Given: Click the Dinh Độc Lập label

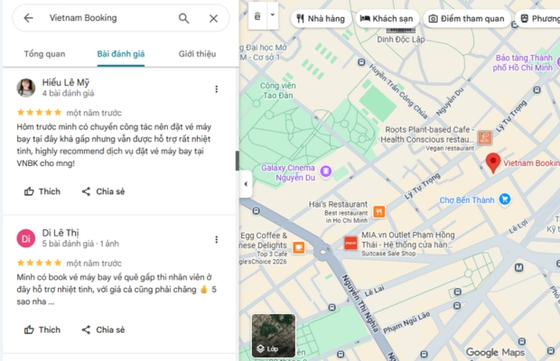Looking at the screenshot, I should [401, 39].
